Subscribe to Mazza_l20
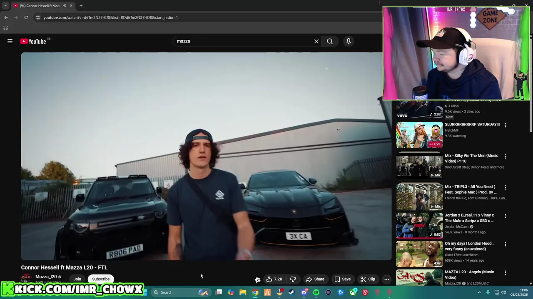533x299 pixels. pyautogui.click(x=101, y=279)
